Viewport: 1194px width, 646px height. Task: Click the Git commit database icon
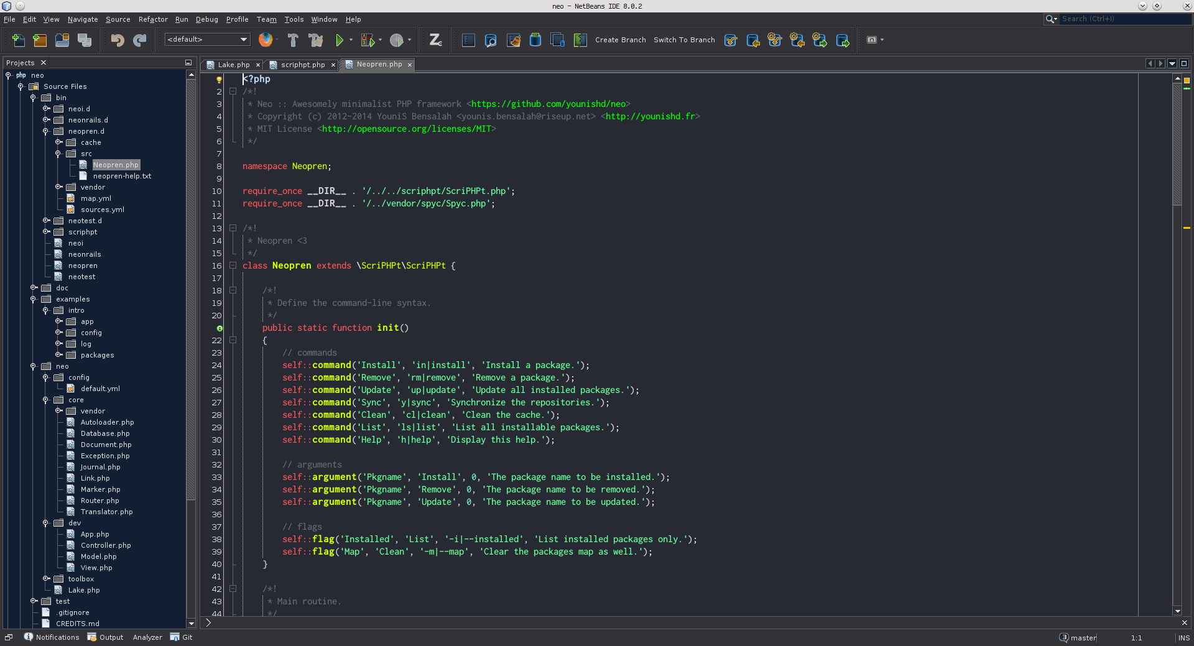535,40
